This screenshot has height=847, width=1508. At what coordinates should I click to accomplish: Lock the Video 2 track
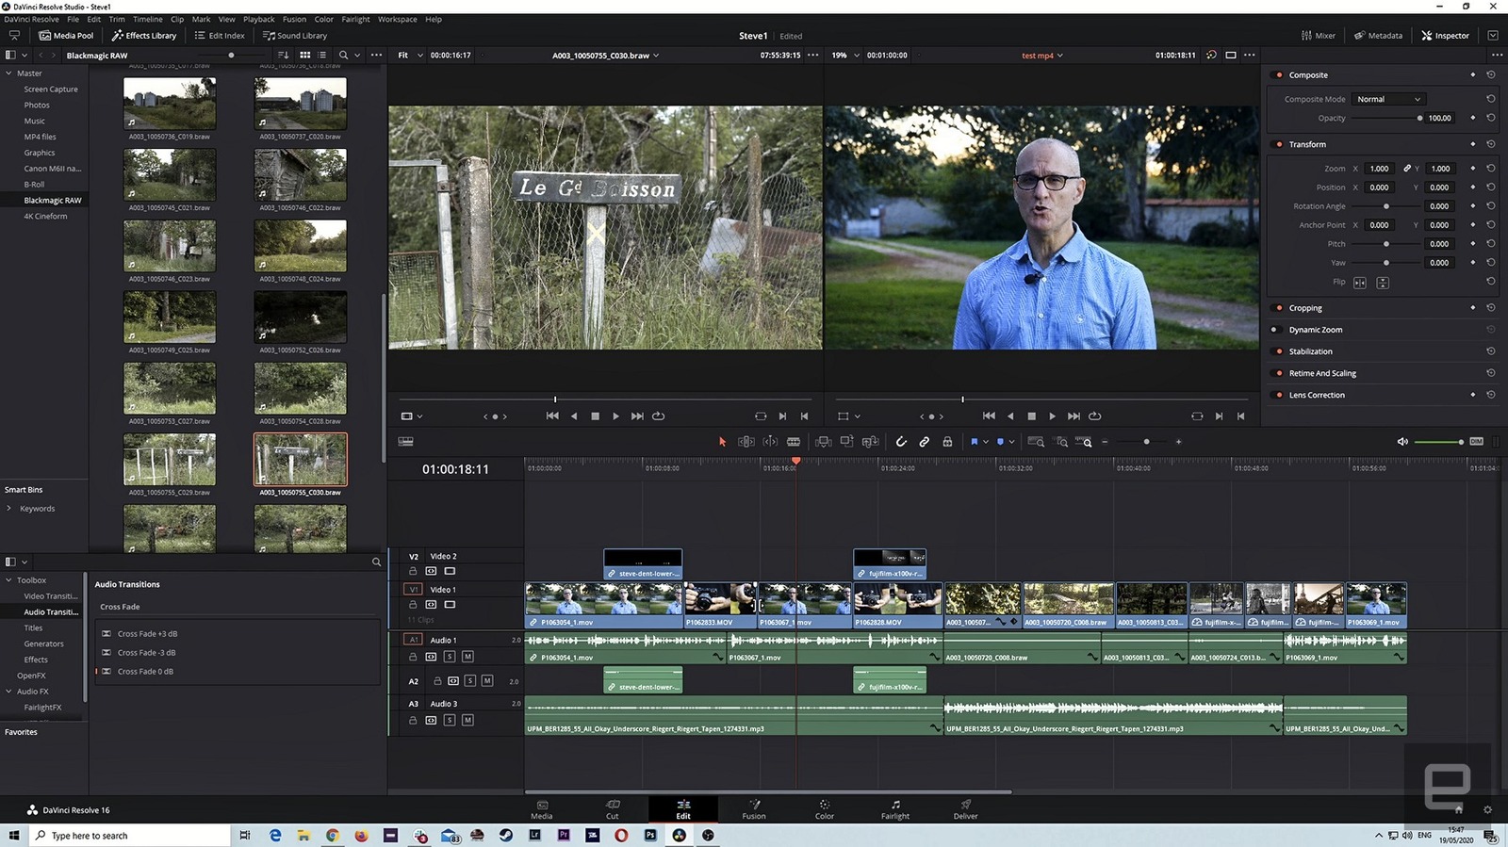(413, 571)
